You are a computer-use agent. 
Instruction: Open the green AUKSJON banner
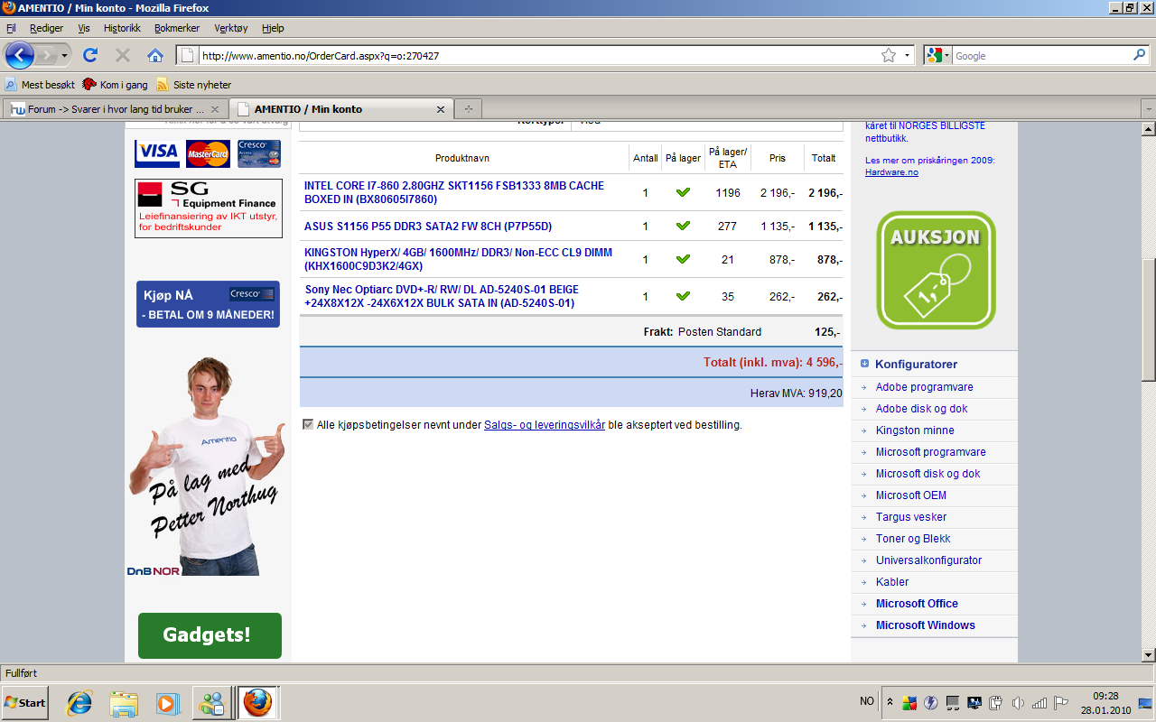(936, 270)
